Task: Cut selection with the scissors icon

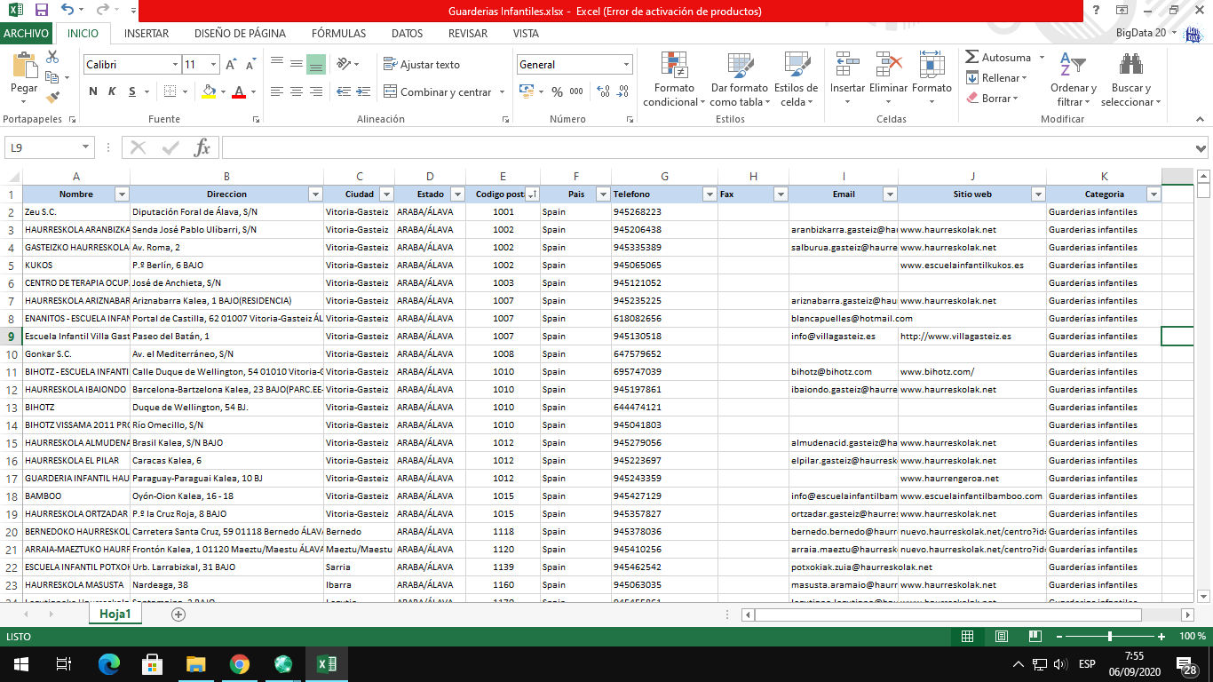Action: click(52, 58)
